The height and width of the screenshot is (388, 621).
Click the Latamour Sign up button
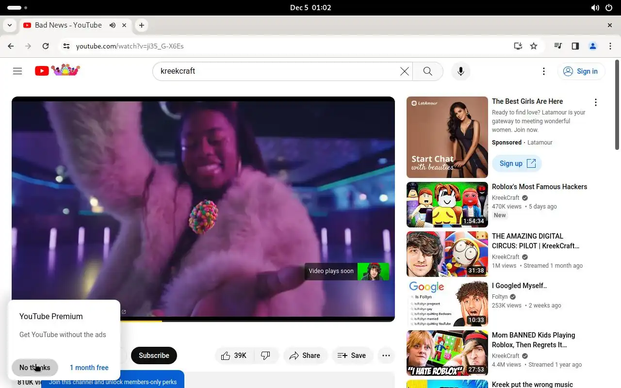[517, 163]
